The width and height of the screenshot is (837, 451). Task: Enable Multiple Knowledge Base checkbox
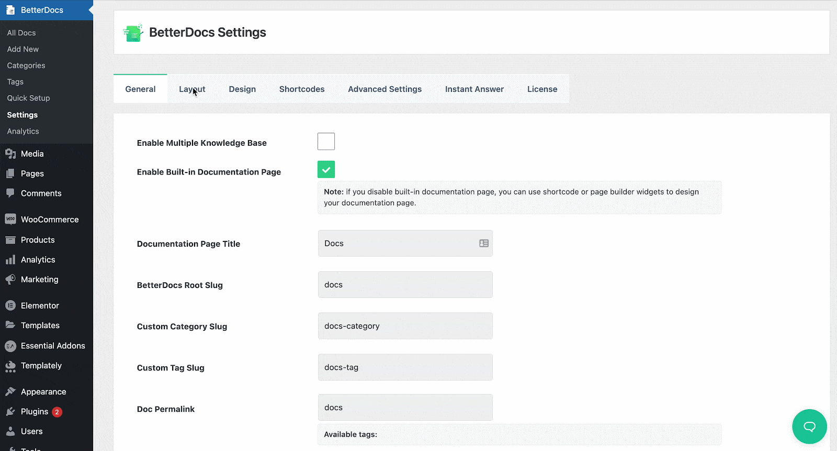(326, 142)
